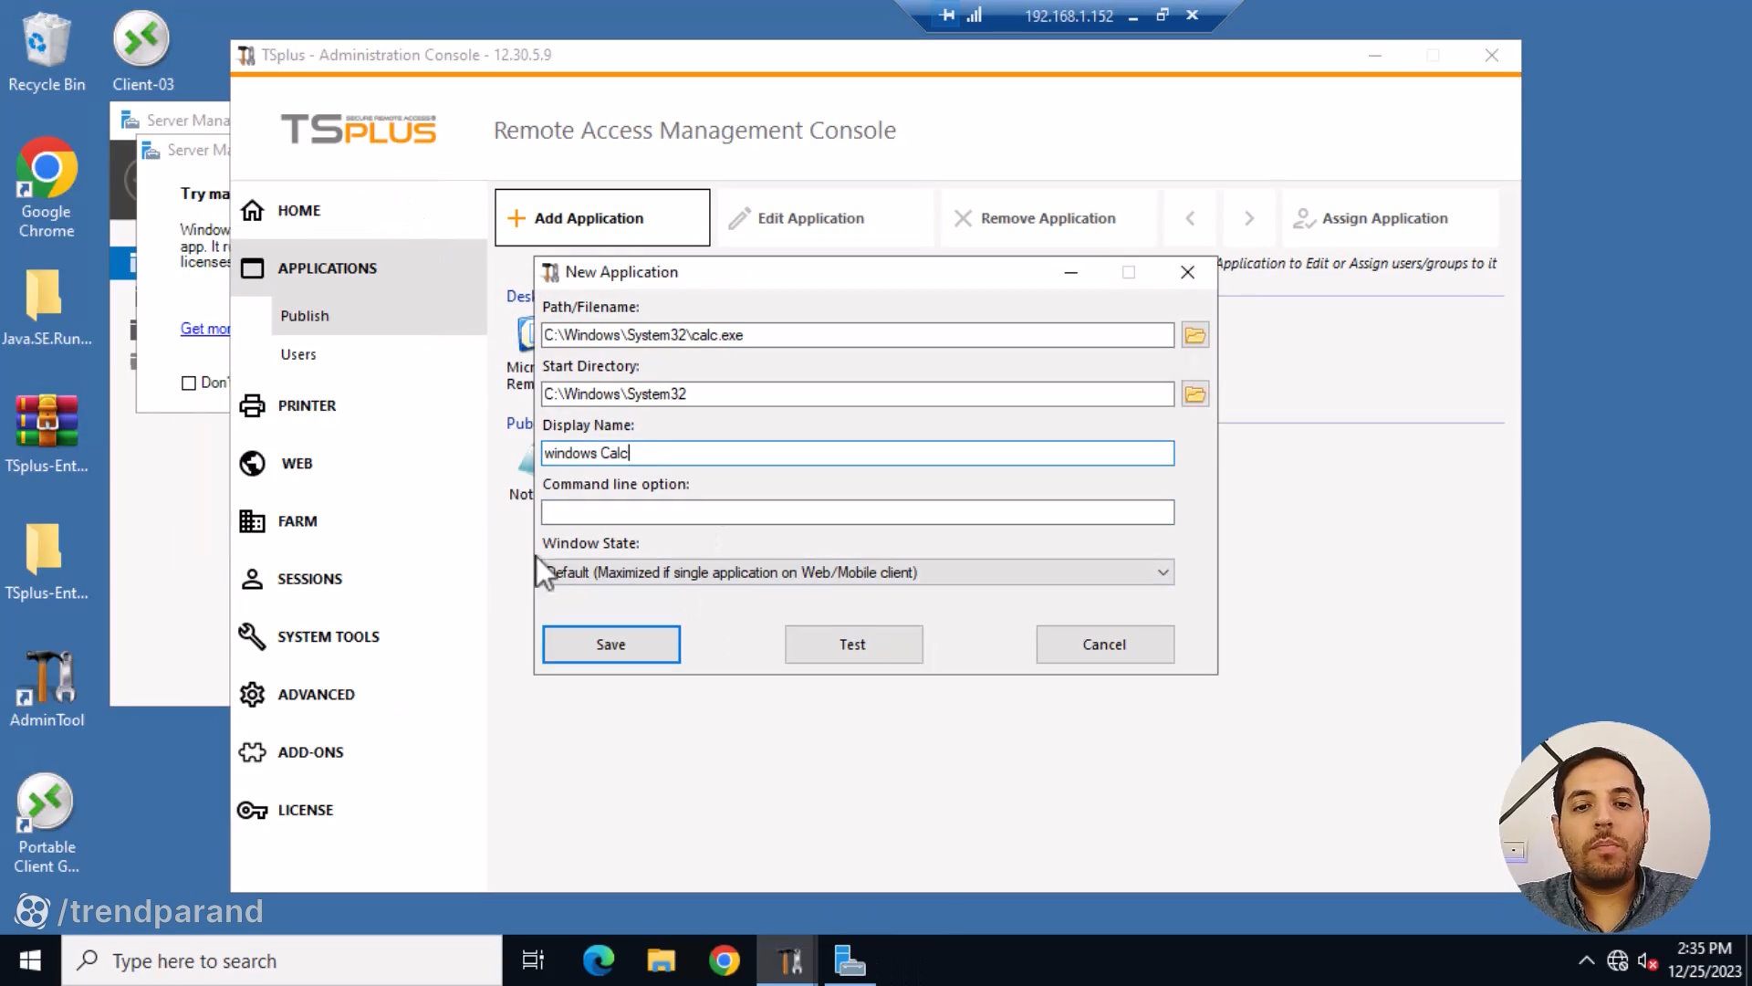Click the left arrow toolbar button
The width and height of the screenshot is (1752, 986).
1190,218
